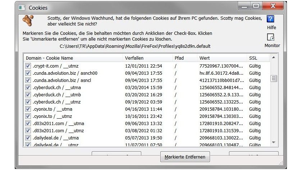Select the date 10/16/2011 23:42
This screenshot has height=170, width=302.
pyautogui.click(x=143, y=116)
